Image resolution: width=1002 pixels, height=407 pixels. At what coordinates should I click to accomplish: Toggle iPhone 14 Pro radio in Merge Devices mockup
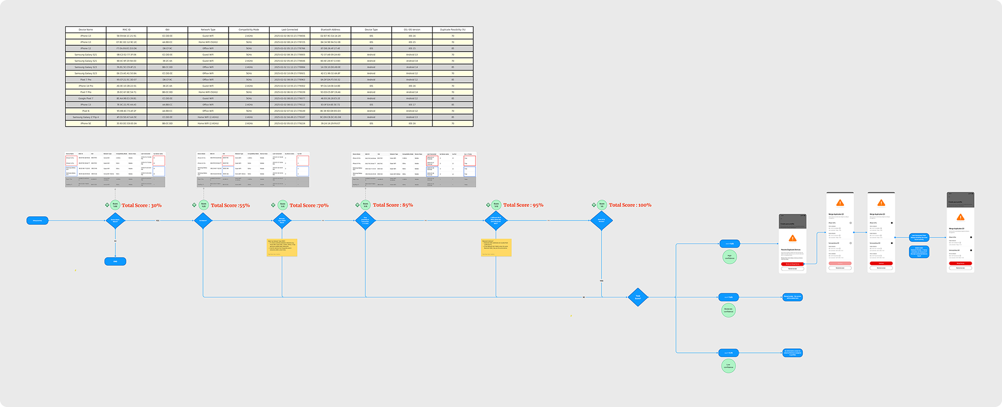click(971, 237)
